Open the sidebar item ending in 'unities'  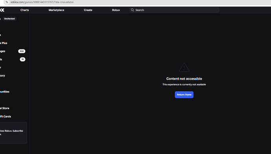tap(5, 92)
